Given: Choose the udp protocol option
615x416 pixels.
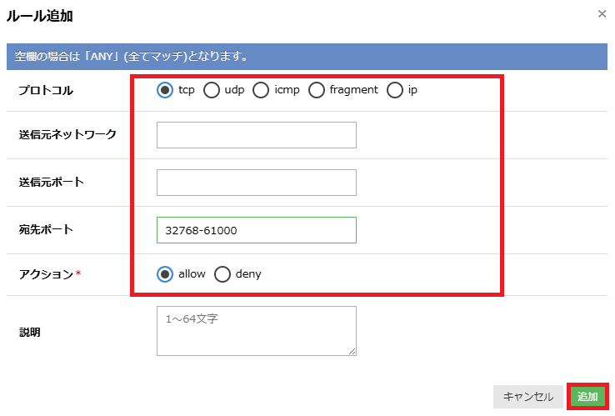Looking at the screenshot, I should [x=212, y=90].
